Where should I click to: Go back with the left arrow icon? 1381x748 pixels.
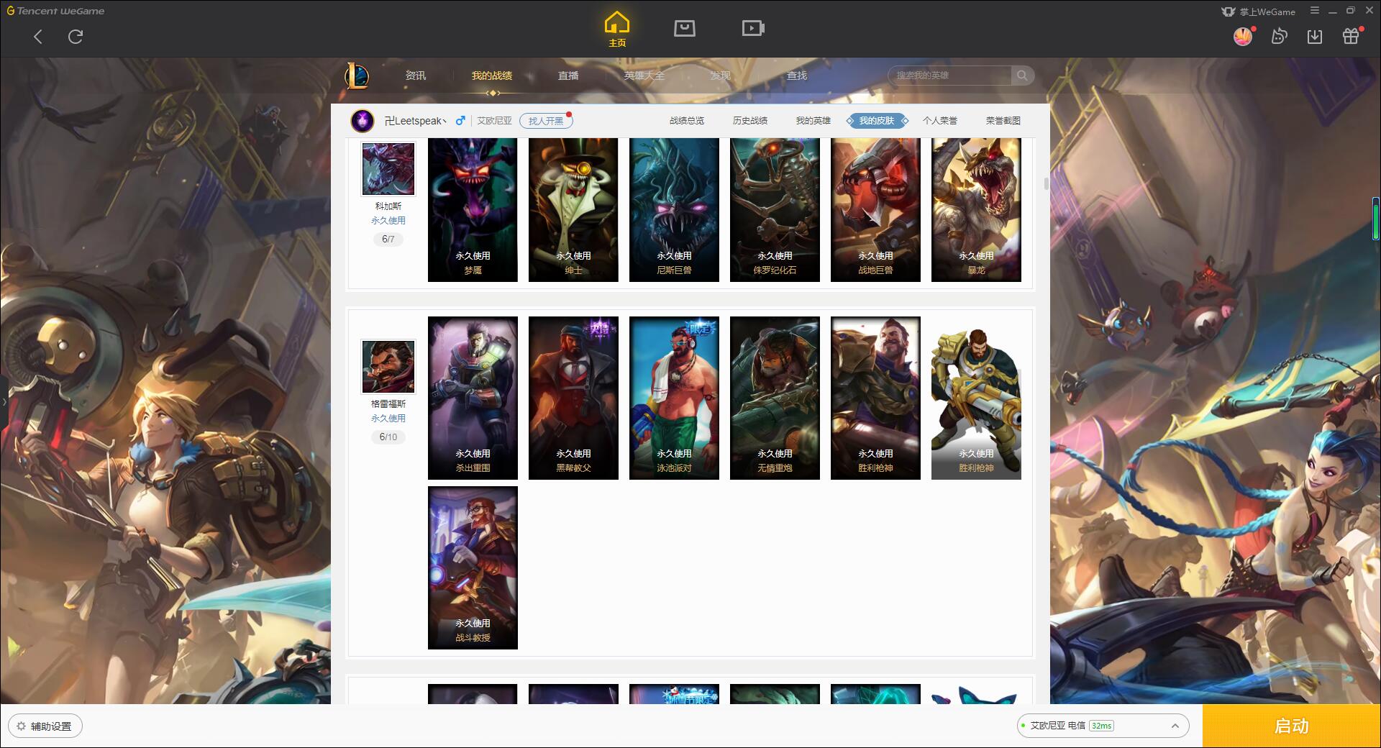click(38, 37)
